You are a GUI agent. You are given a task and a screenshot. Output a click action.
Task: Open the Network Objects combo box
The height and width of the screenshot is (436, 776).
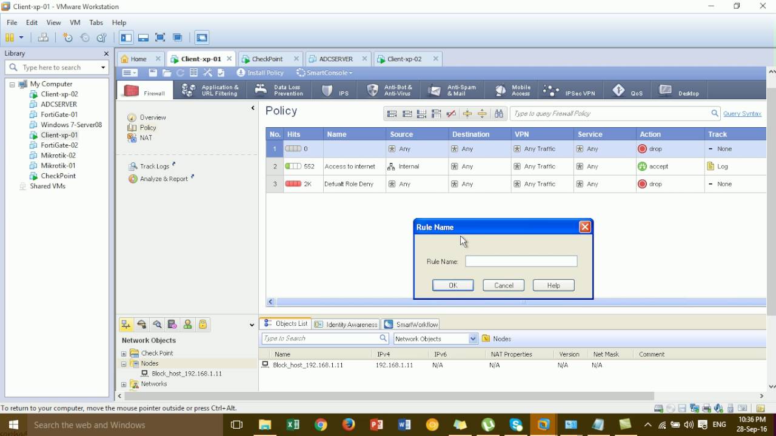(436, 339)
